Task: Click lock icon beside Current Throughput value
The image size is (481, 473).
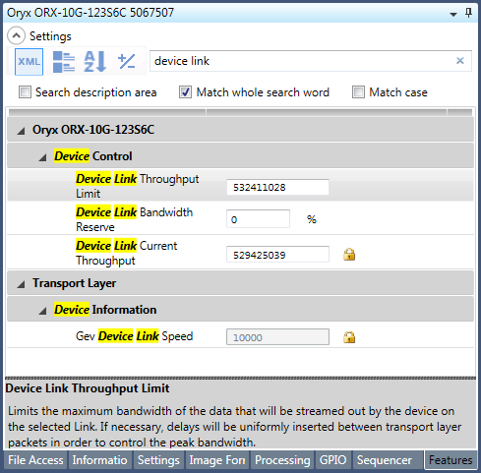Action: [349, 255]
